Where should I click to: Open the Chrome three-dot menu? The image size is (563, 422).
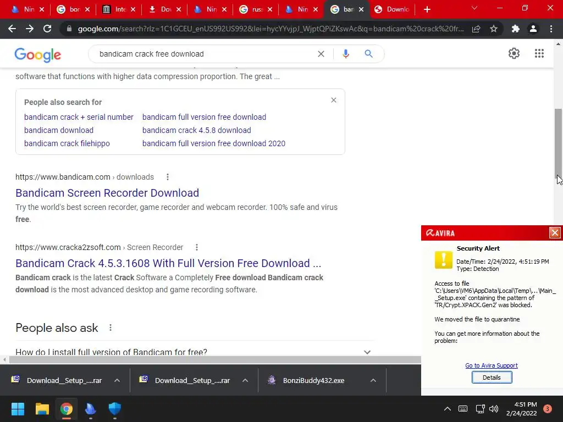551,29
